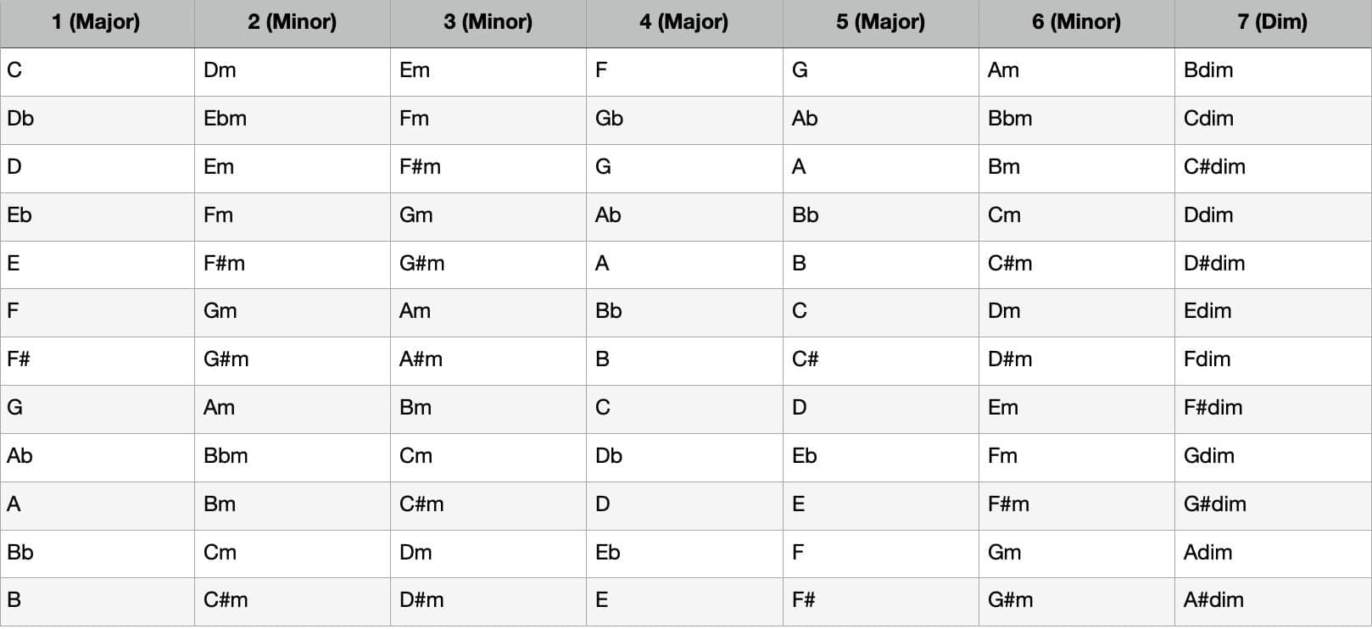Select the Edim cell

pos(1207,311)
